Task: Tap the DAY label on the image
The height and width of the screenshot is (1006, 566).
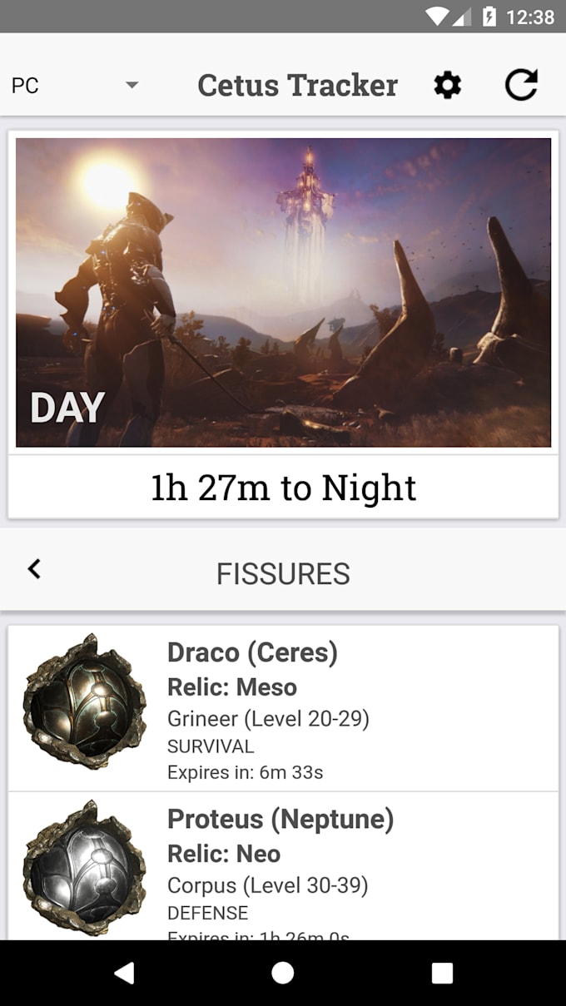Action: pos(67,408)
